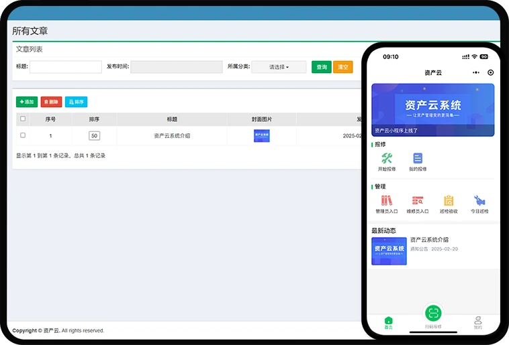Toggle the select-all checkbox in table header

coord(23,119)
